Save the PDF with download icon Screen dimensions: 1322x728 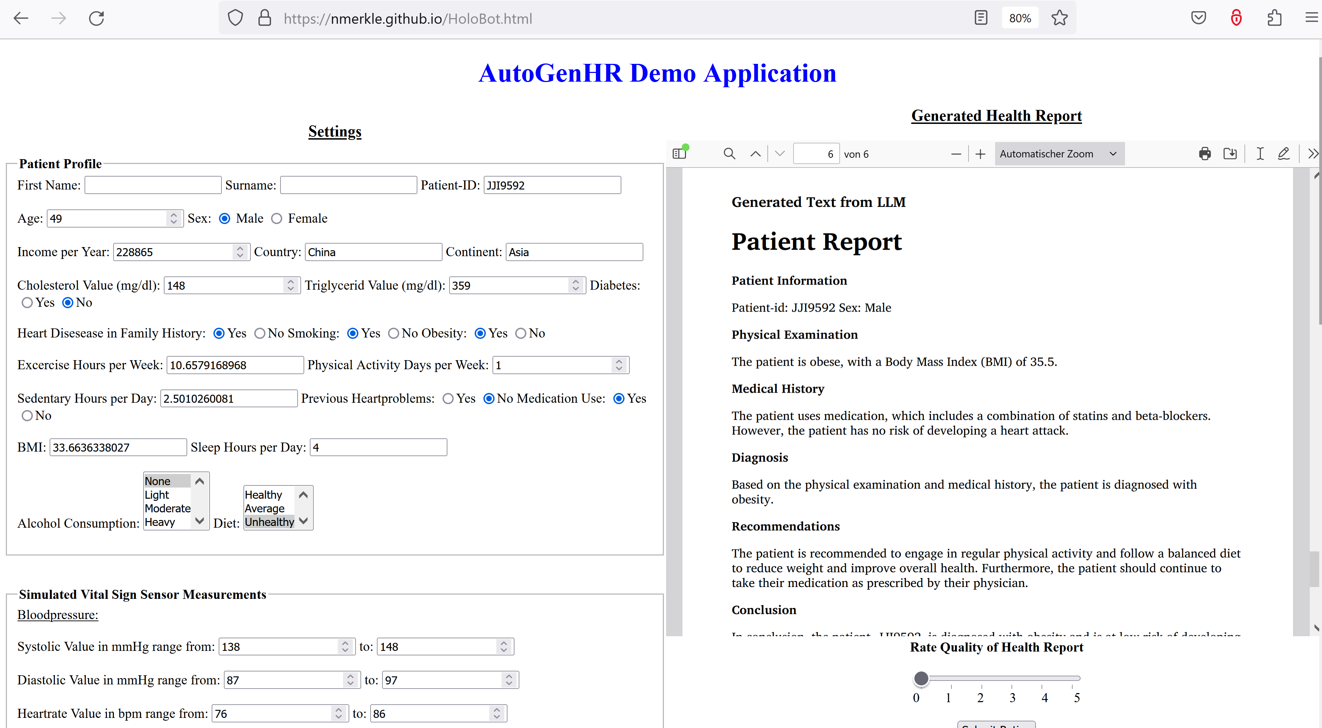tap(1230, 154)
